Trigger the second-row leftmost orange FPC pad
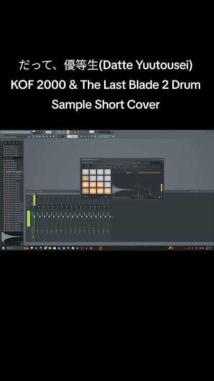This screenshot has height=381, width=214. pos(86,178)
